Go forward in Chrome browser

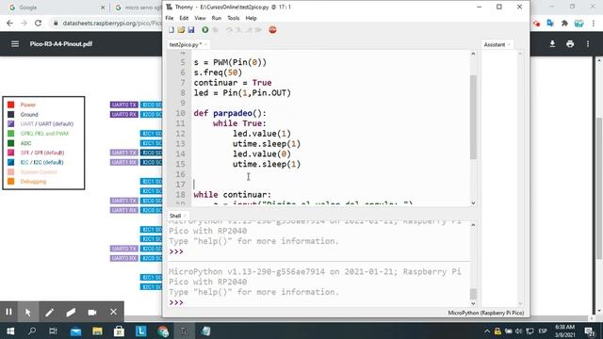point(24,23)
